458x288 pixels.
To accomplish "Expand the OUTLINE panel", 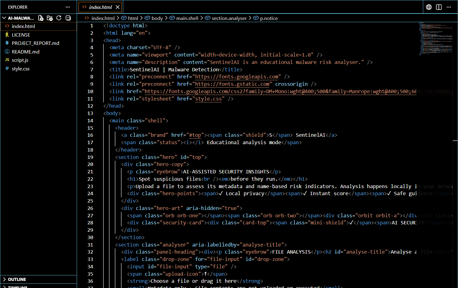I will pyautogui.click(x=39, y=279).
